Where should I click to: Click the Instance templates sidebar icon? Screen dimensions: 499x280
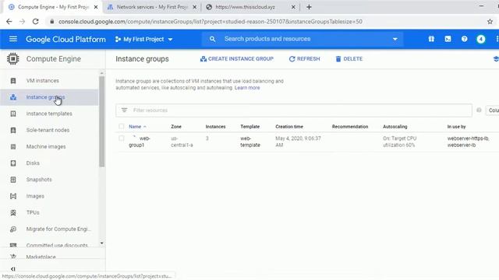[13, 114]
